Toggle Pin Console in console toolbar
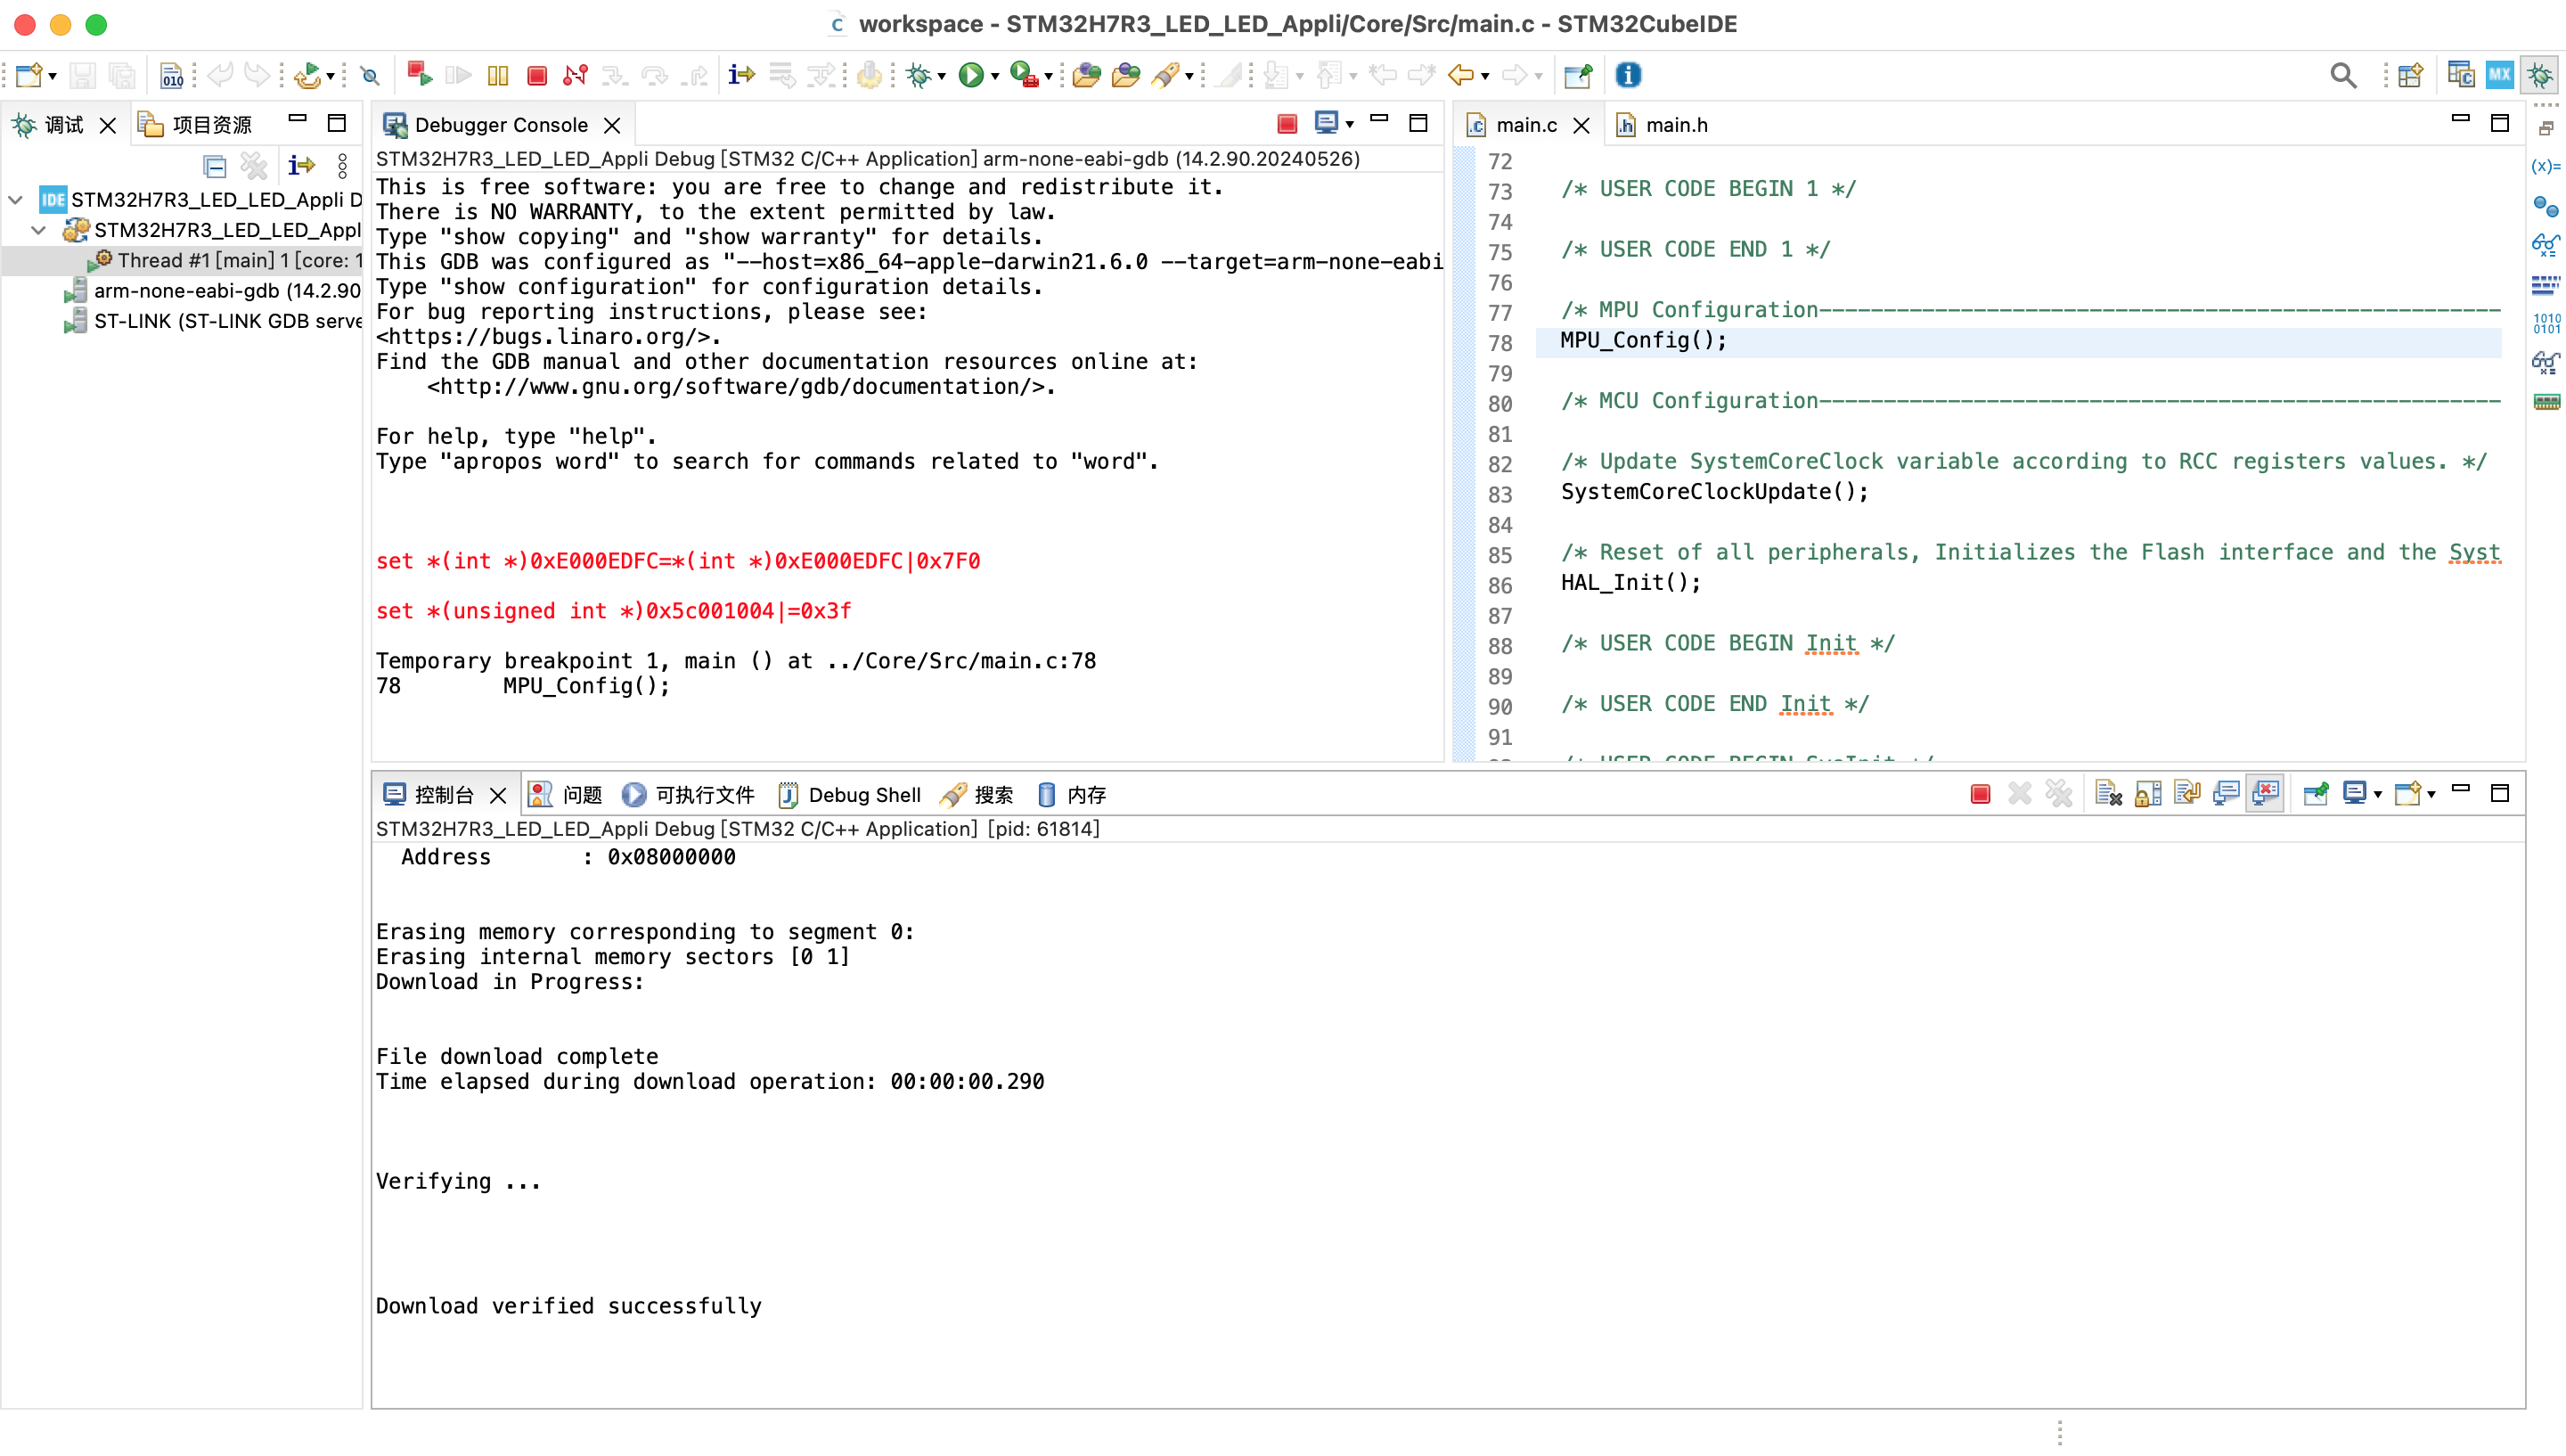 pos(2315,794)
